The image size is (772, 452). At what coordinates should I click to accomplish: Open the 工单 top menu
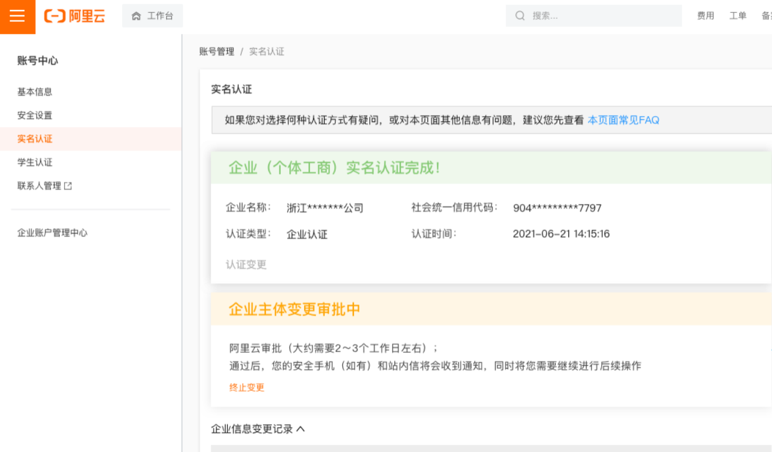click(x=738, y=16)
